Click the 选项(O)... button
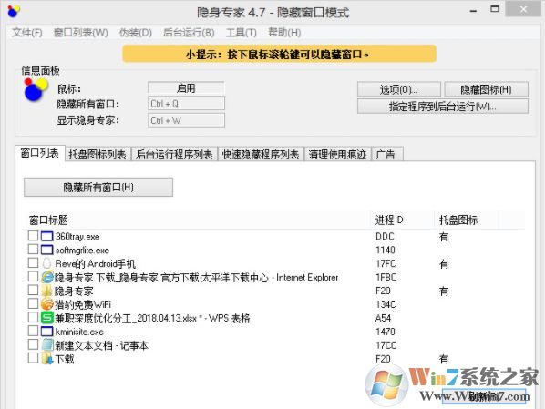The height and width of the screenshot is (409, 545). tap(398, 89)
